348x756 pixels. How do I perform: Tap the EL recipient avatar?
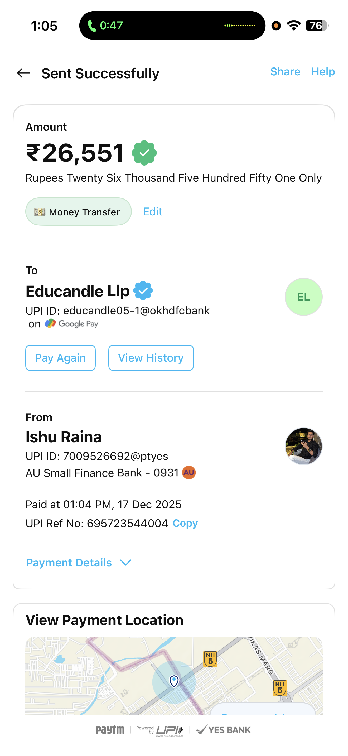[x=303, y=297]
